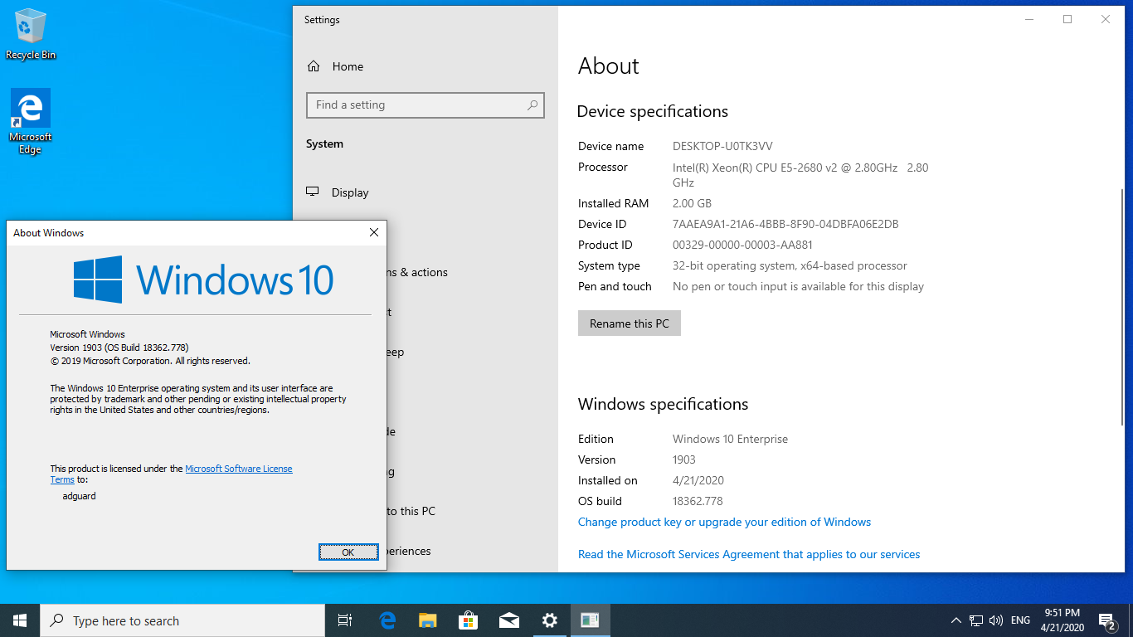Open File Explorer from the taskbar

[x=428, y=620]
